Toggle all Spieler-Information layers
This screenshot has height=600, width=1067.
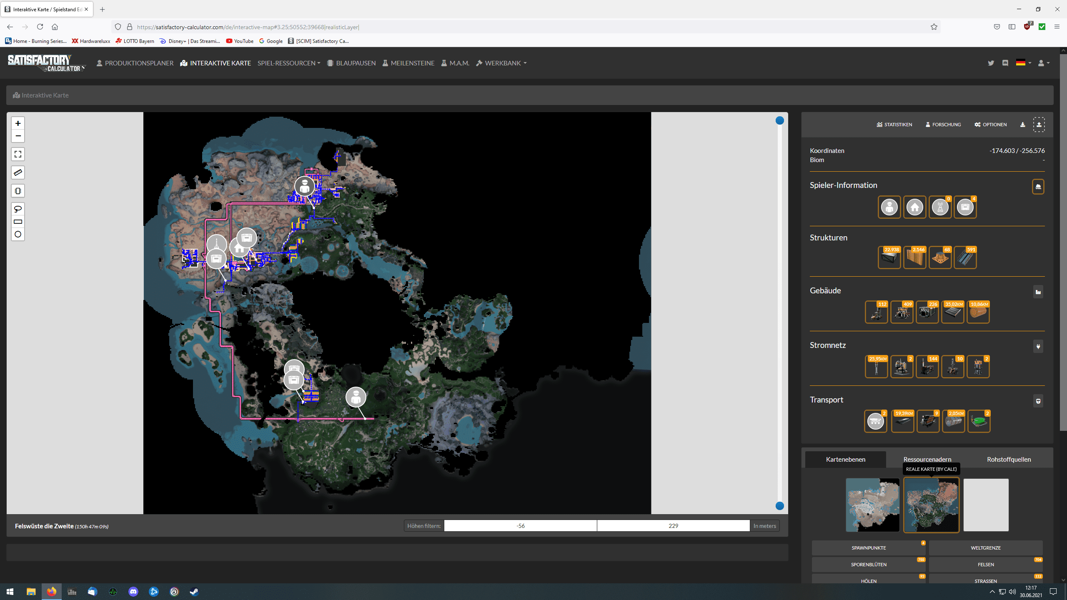[1038, 187]
